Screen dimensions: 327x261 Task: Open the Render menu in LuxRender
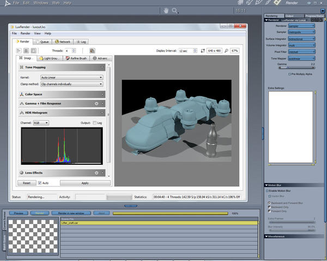point(26,33)
